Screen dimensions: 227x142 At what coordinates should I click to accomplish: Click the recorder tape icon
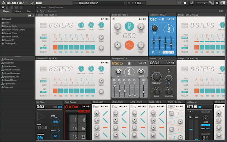(179, 3)
